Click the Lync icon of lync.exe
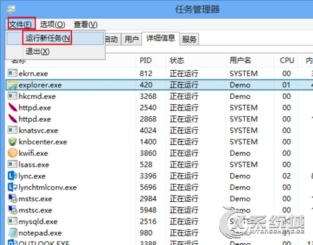Image resolution: width=313 pixels, height=245 pixels. pos(13,176)
